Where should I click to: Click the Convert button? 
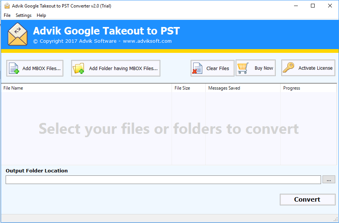coord(308,199)
